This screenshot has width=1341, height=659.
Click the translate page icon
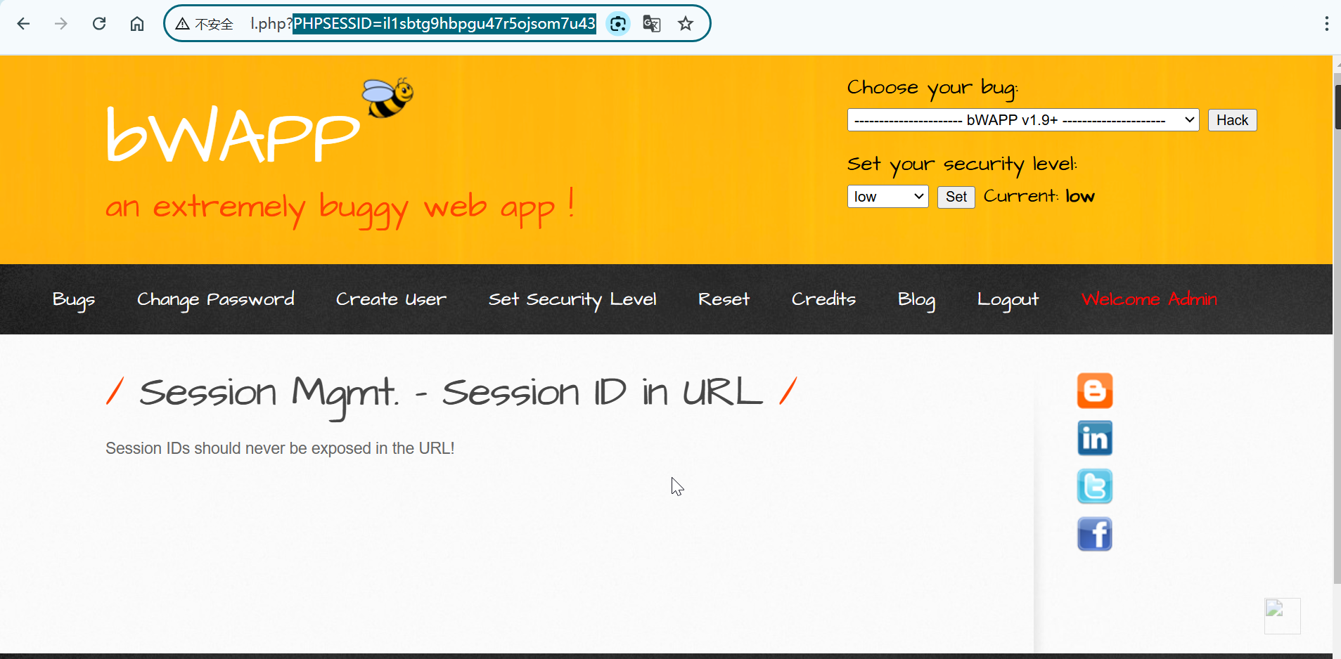(x=652, y=24)
